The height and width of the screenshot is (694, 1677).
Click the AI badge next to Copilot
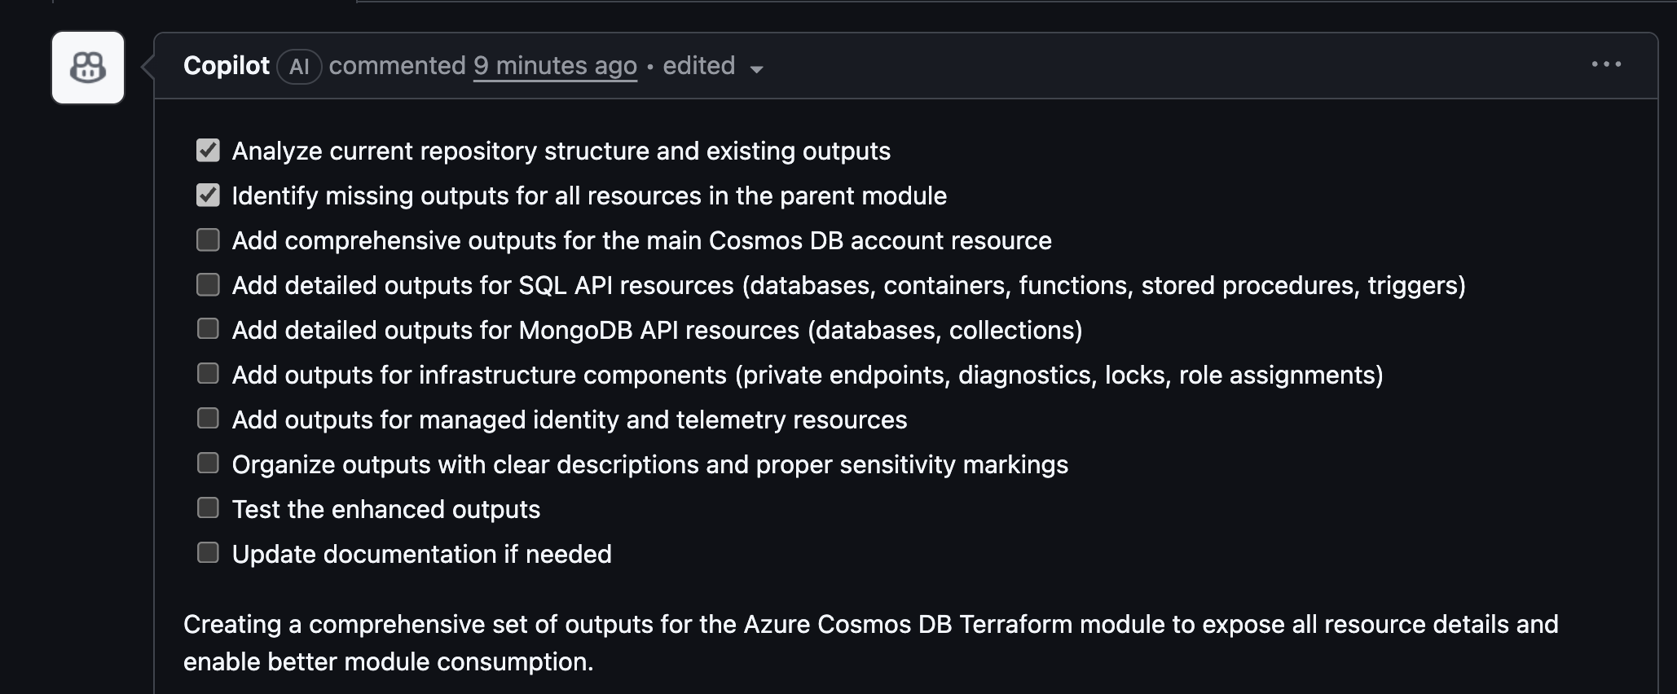point(299,67)
